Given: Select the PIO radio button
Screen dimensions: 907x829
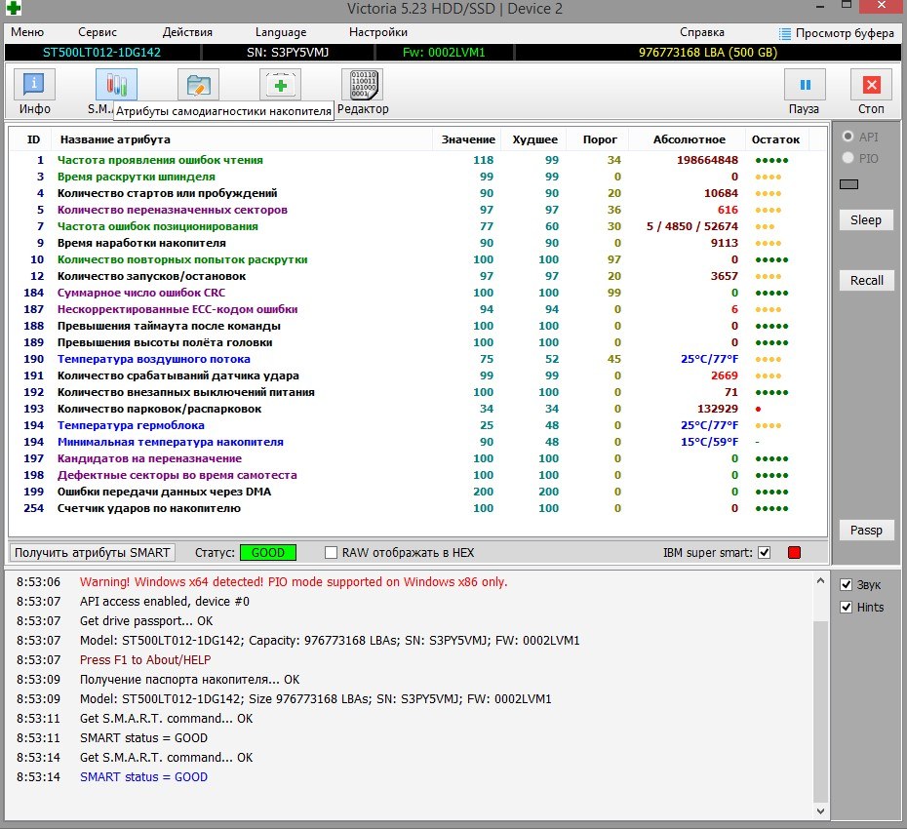Looking at the screenshot, I should (x=847, y=158).
